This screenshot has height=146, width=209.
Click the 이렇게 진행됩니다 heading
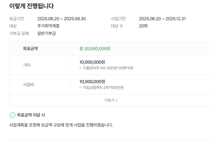(x=32, y=6)
